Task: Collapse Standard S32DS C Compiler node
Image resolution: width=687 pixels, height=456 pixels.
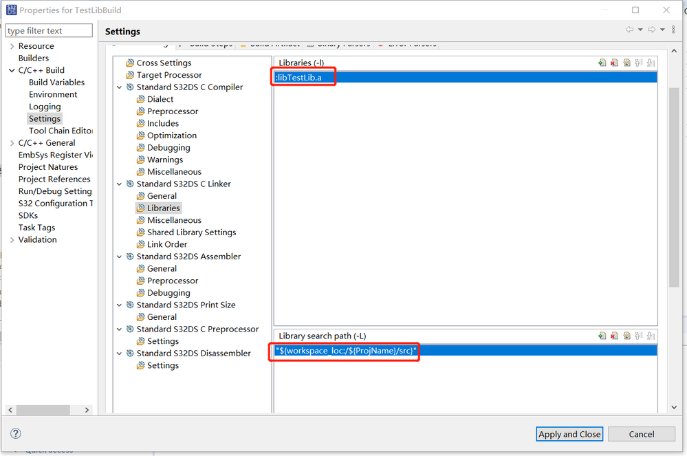Action: tap(119, 87)
